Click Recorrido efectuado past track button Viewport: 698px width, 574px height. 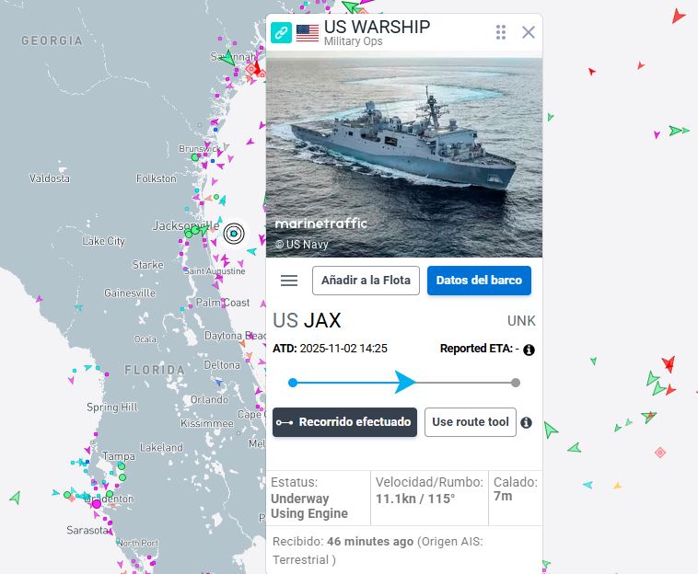coord(344,422)
